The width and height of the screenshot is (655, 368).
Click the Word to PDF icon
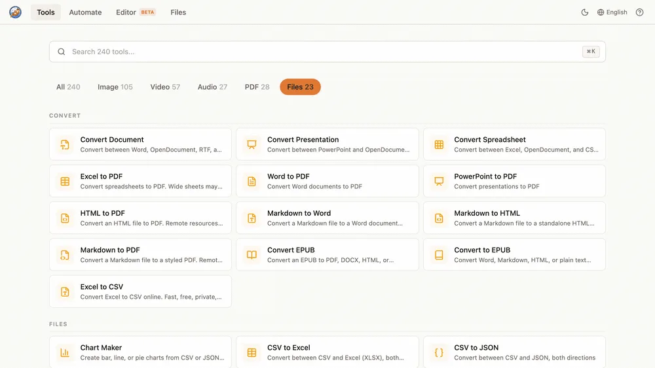(x=252, y=181)
